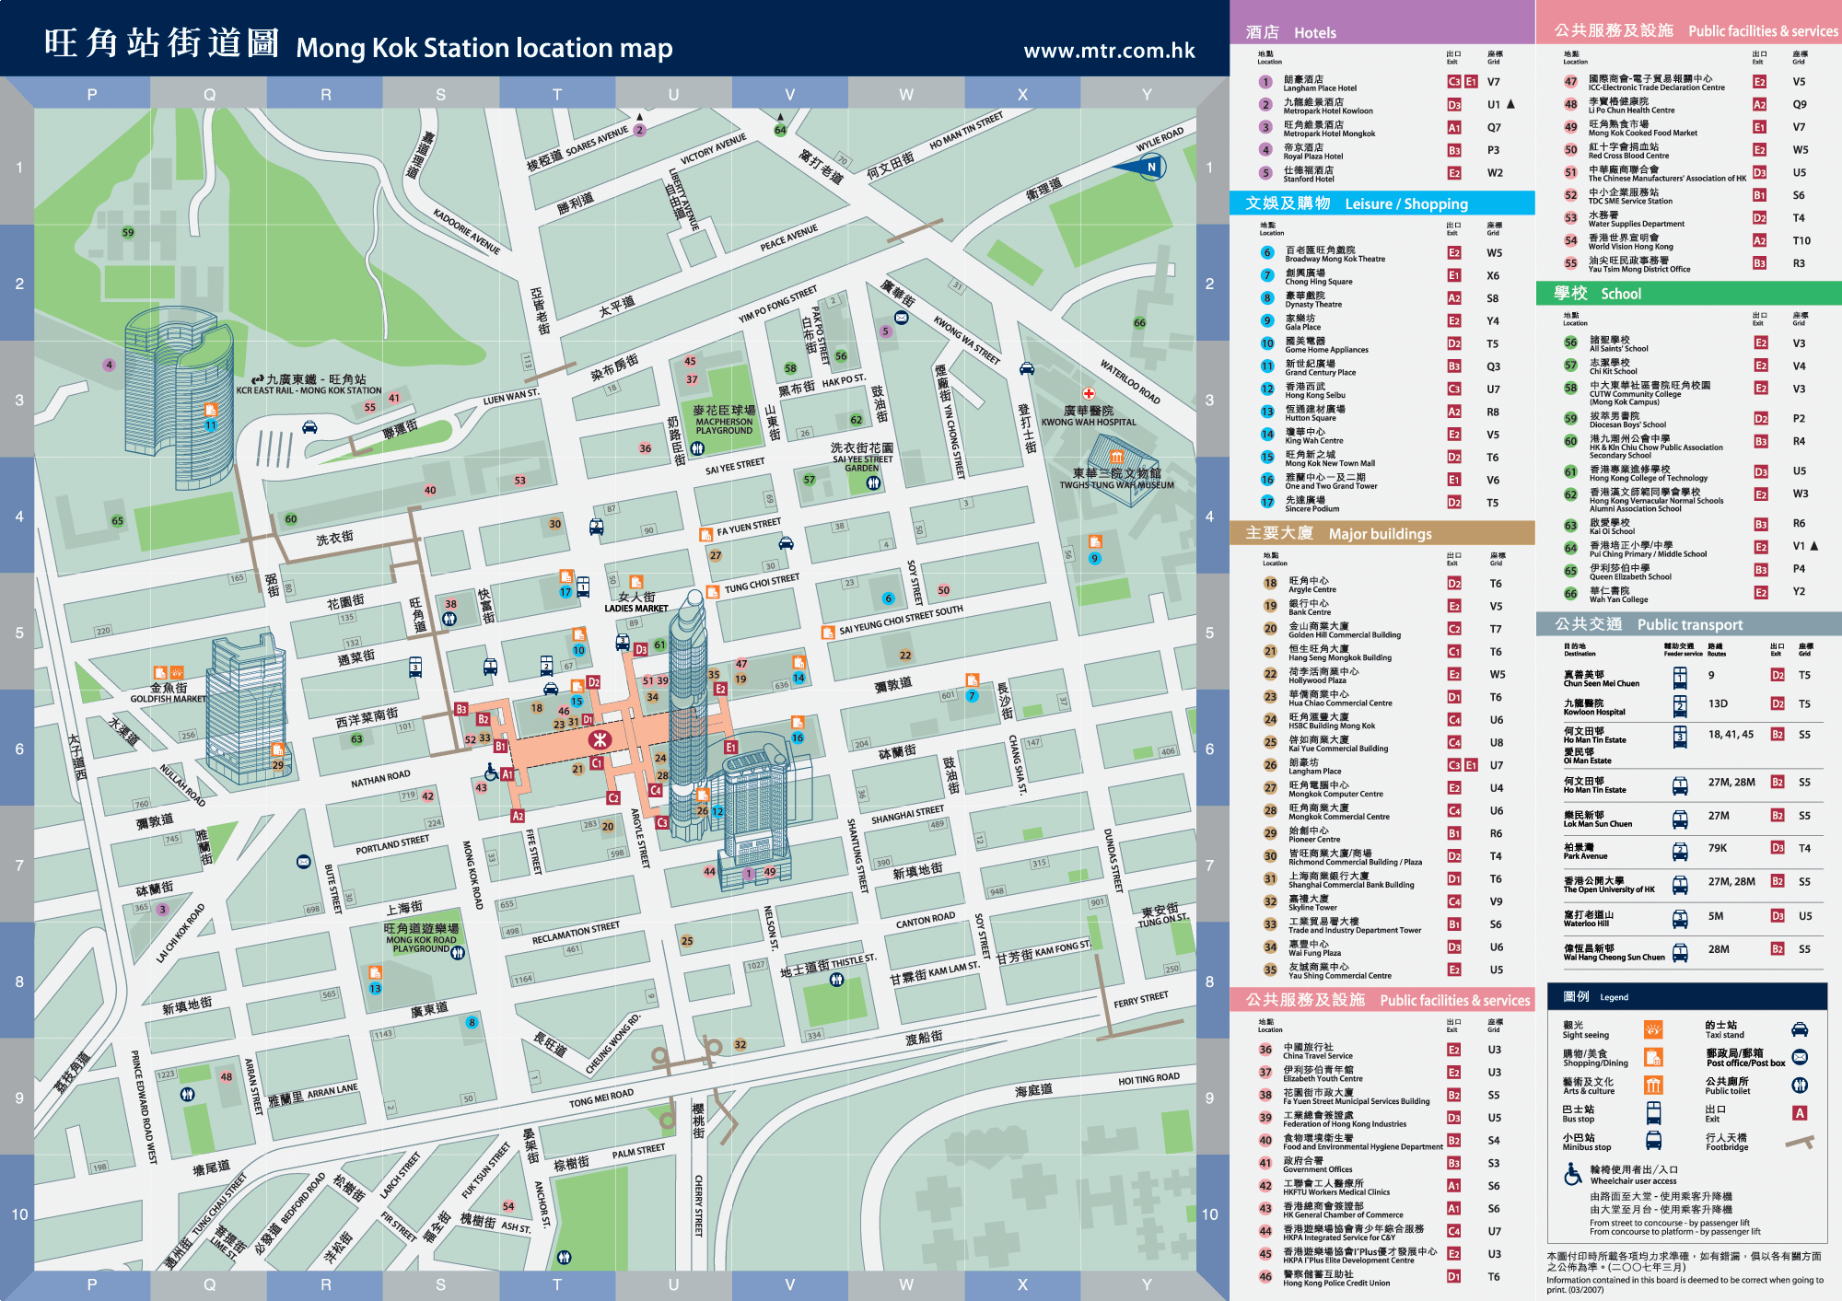Click the taxi icon below the KCR East Rail label
This screenshot has width=1842, height=1301.
tap(309, 426)
